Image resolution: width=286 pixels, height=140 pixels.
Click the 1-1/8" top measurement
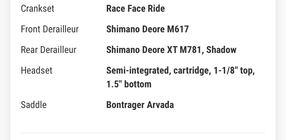(234, 71)
